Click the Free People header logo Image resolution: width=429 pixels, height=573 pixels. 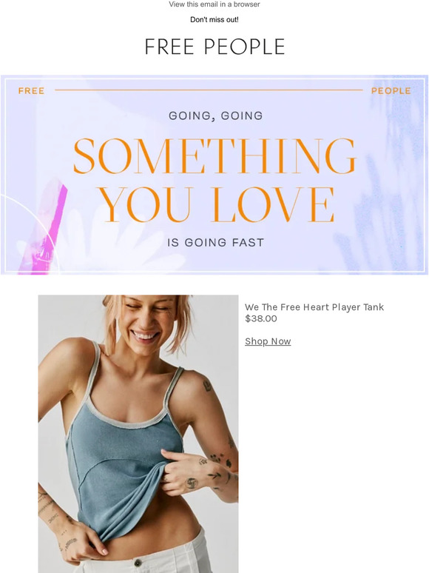click(214, 47)
